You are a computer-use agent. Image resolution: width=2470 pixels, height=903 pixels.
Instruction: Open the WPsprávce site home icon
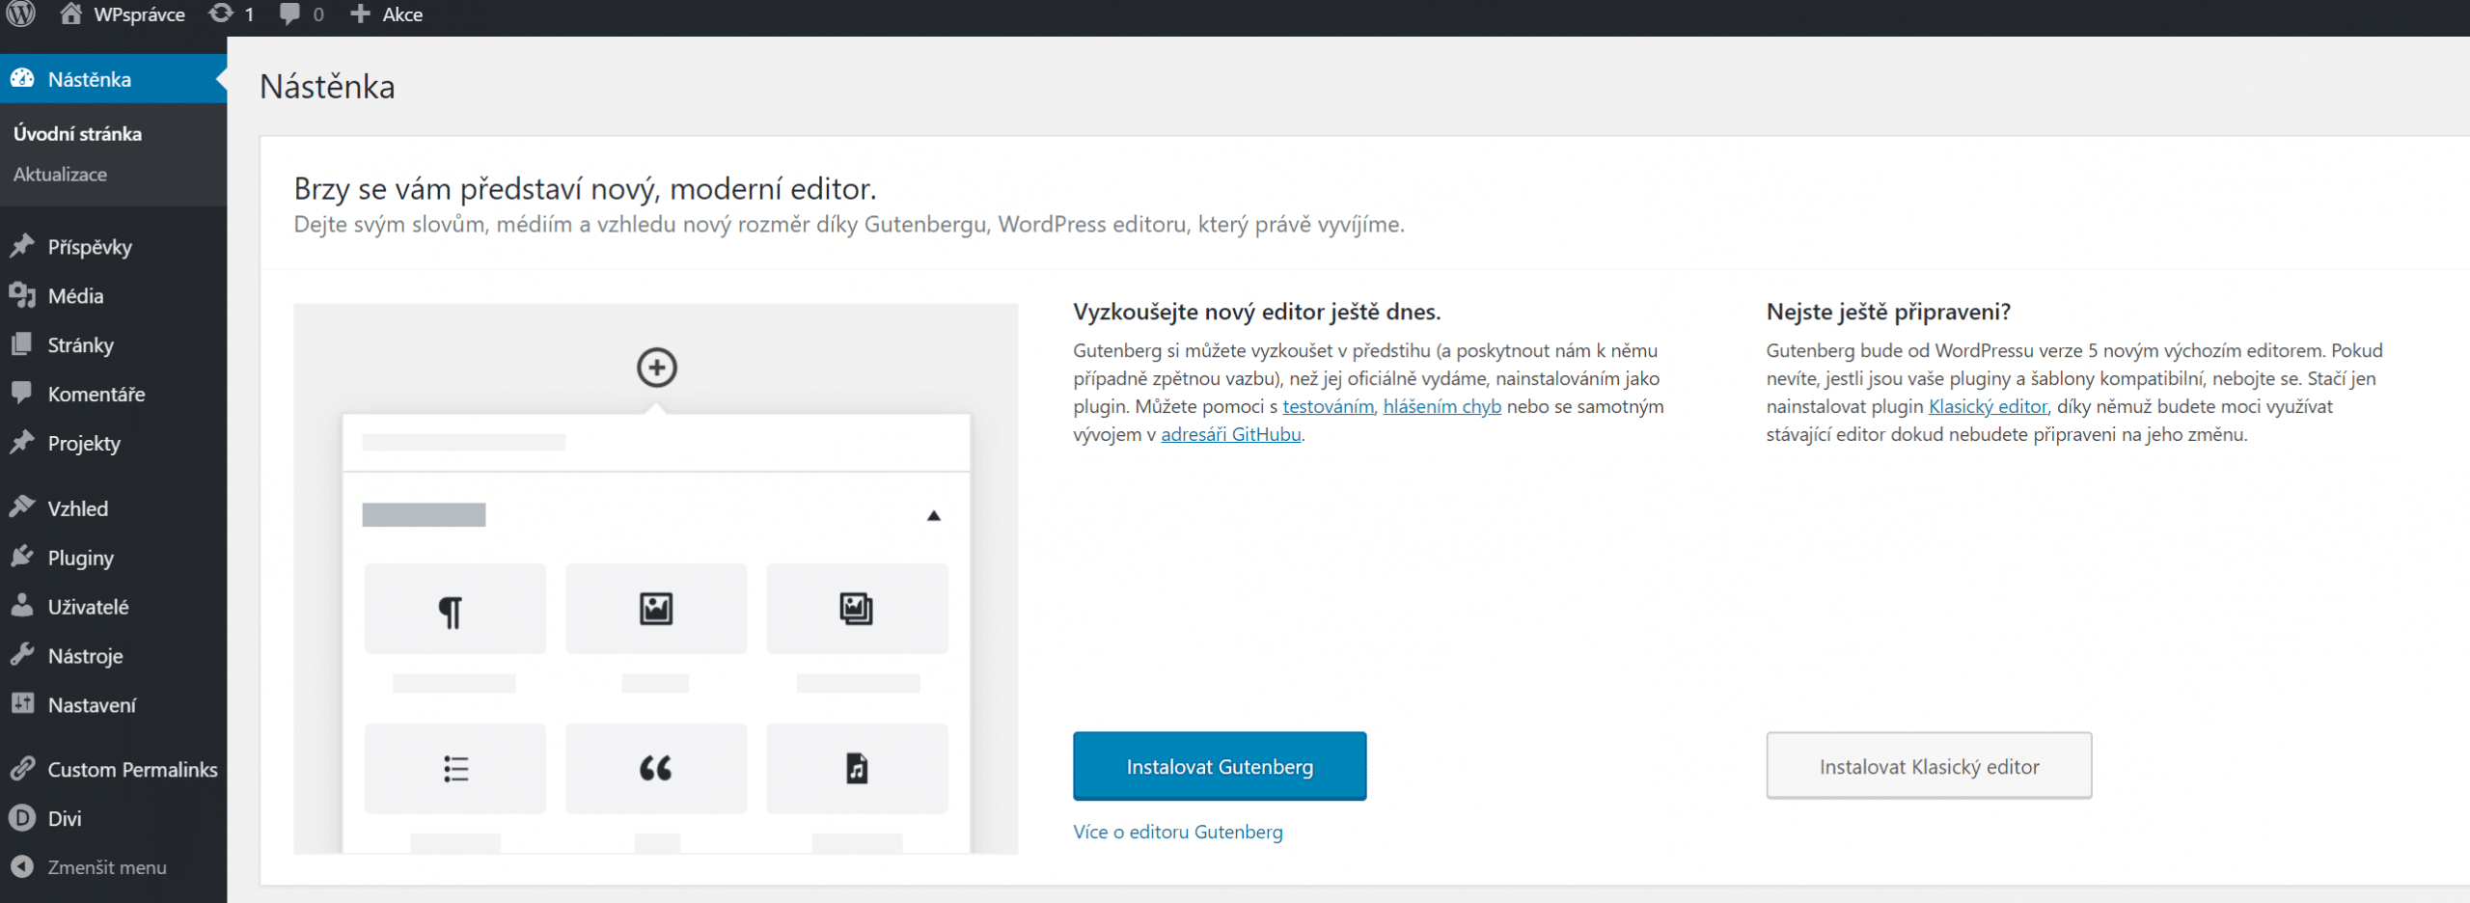click(70, 14)
